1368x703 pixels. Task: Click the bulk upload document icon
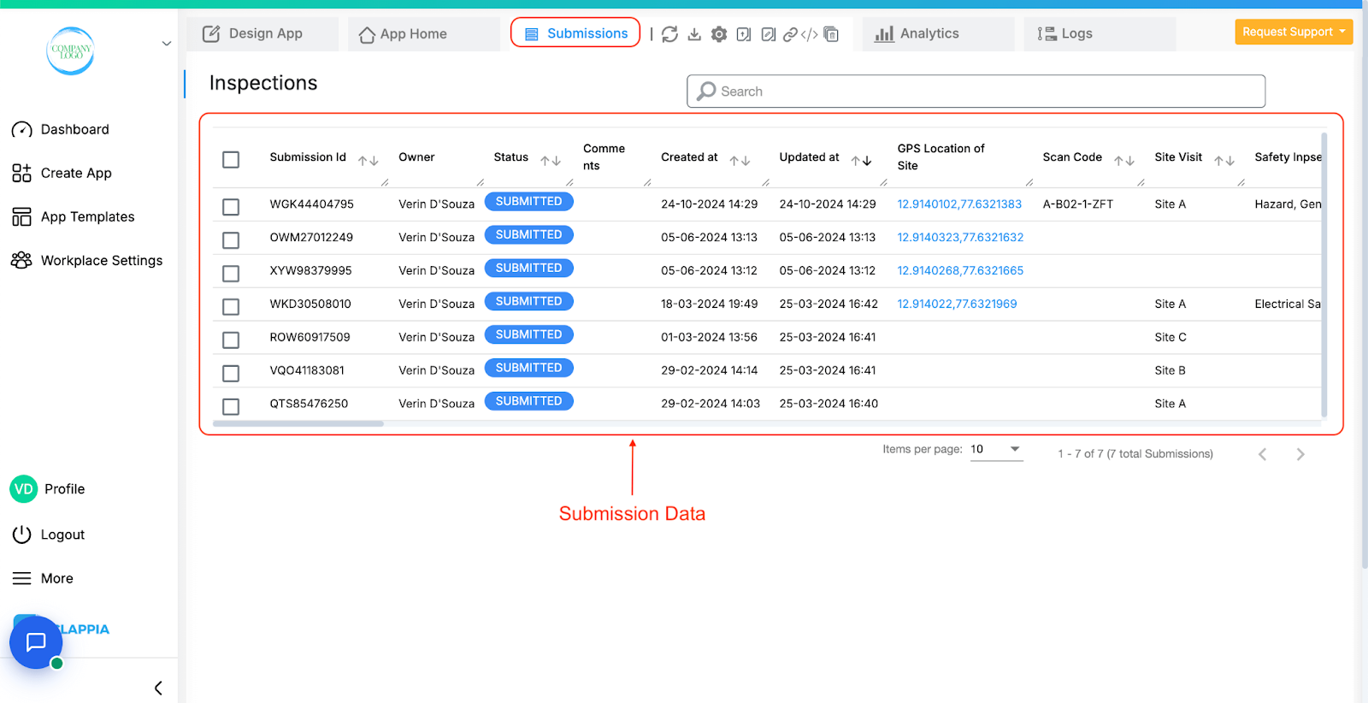[744, 34]
